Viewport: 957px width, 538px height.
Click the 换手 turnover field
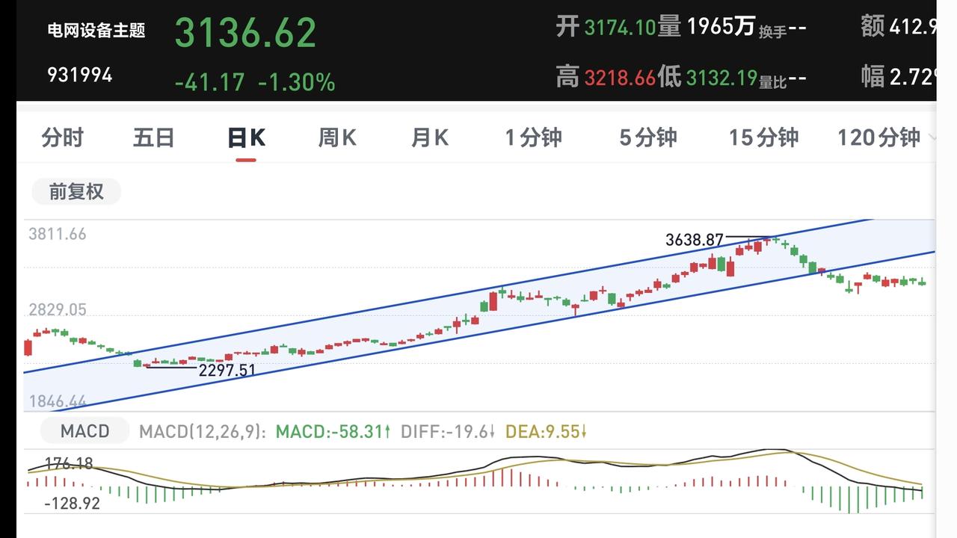[783, 30]
